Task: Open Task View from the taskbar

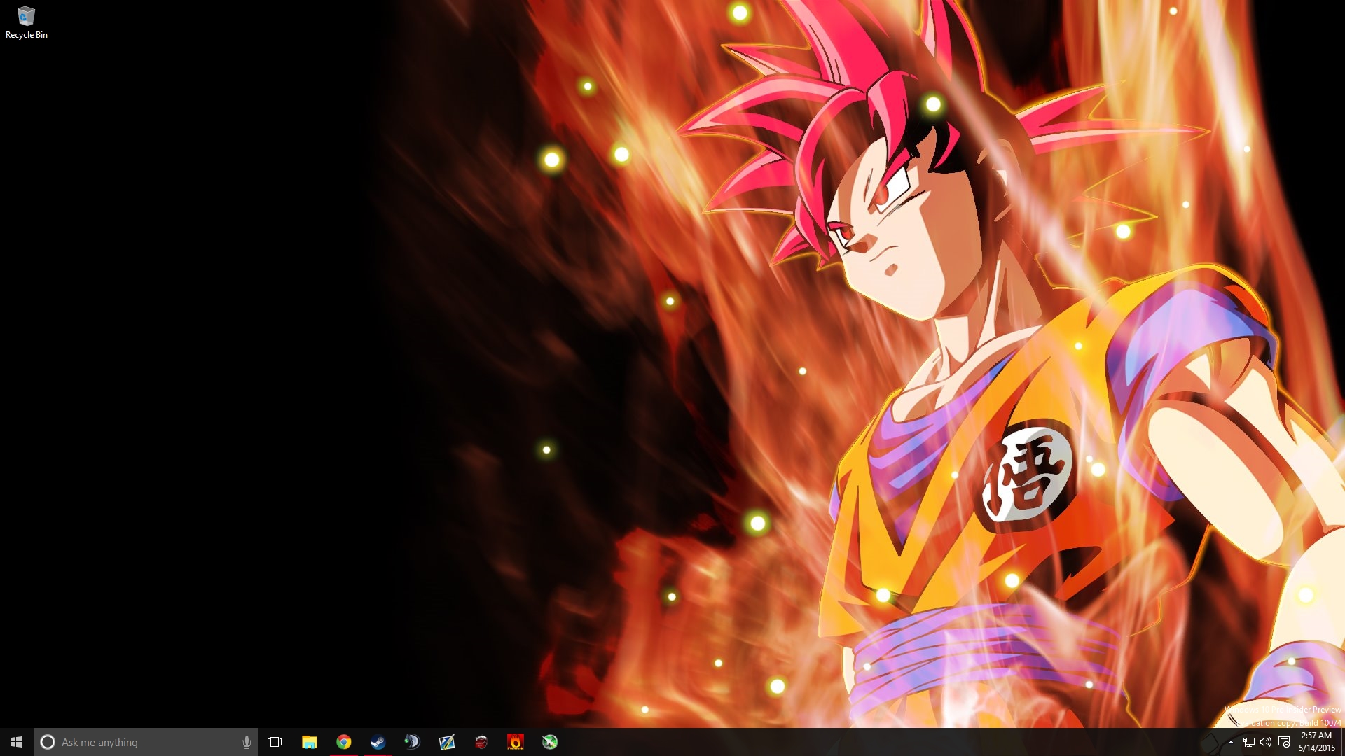Action: [x=275, y=742]
